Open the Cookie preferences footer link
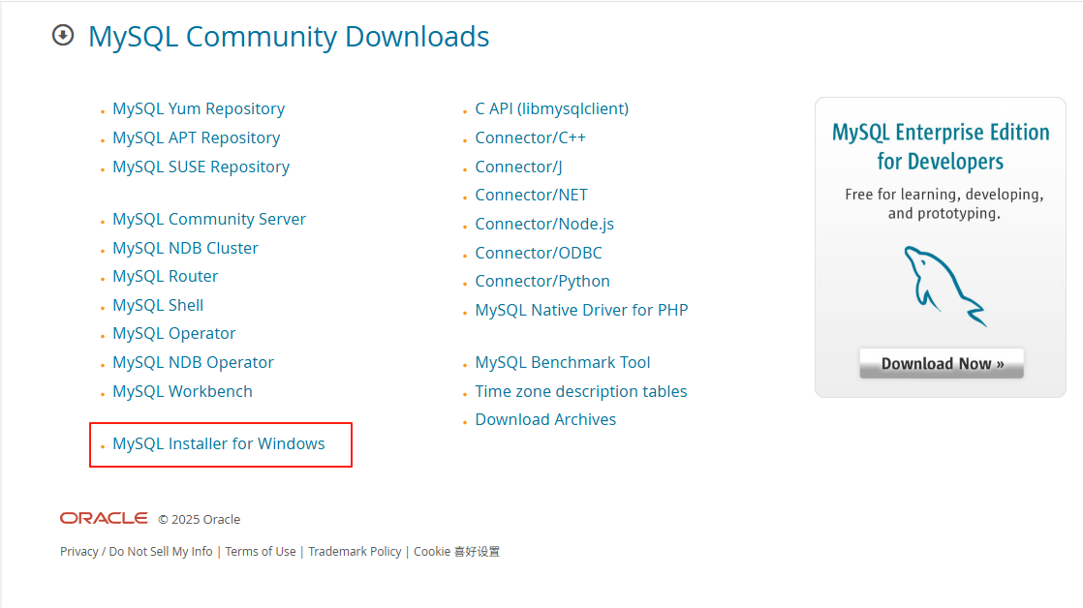Viewport: 1083px width, 608px height. 456,552
